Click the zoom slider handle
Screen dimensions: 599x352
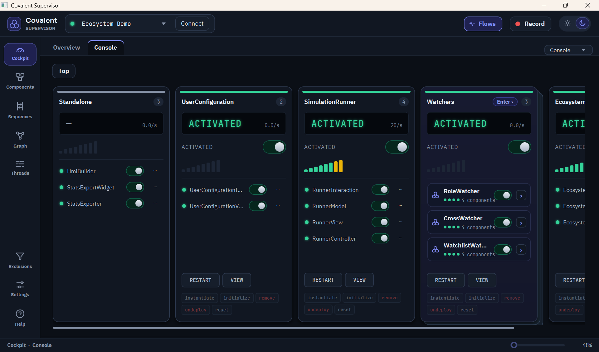click(x=514, y=345)
